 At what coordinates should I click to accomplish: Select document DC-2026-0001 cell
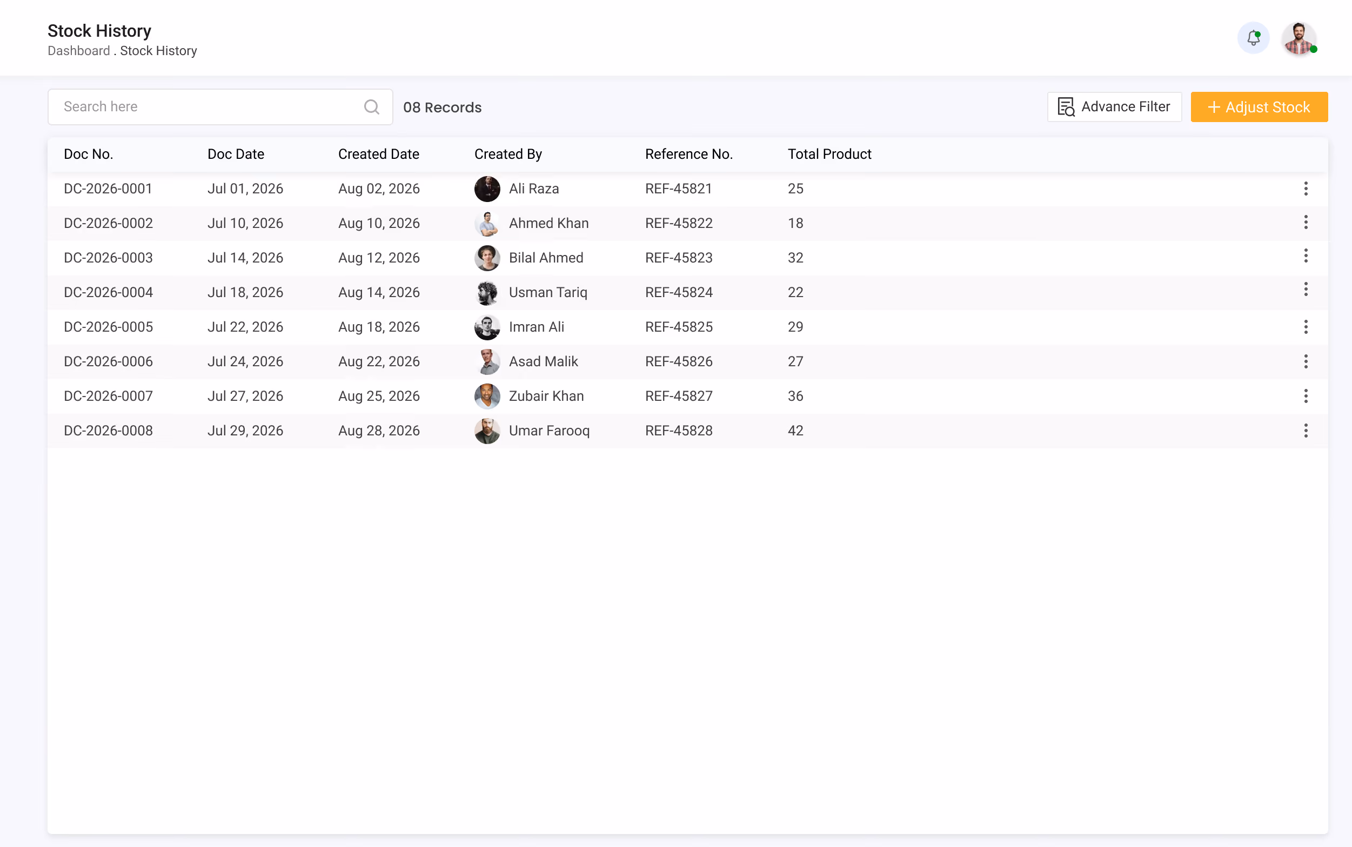[x=108, y=189]
